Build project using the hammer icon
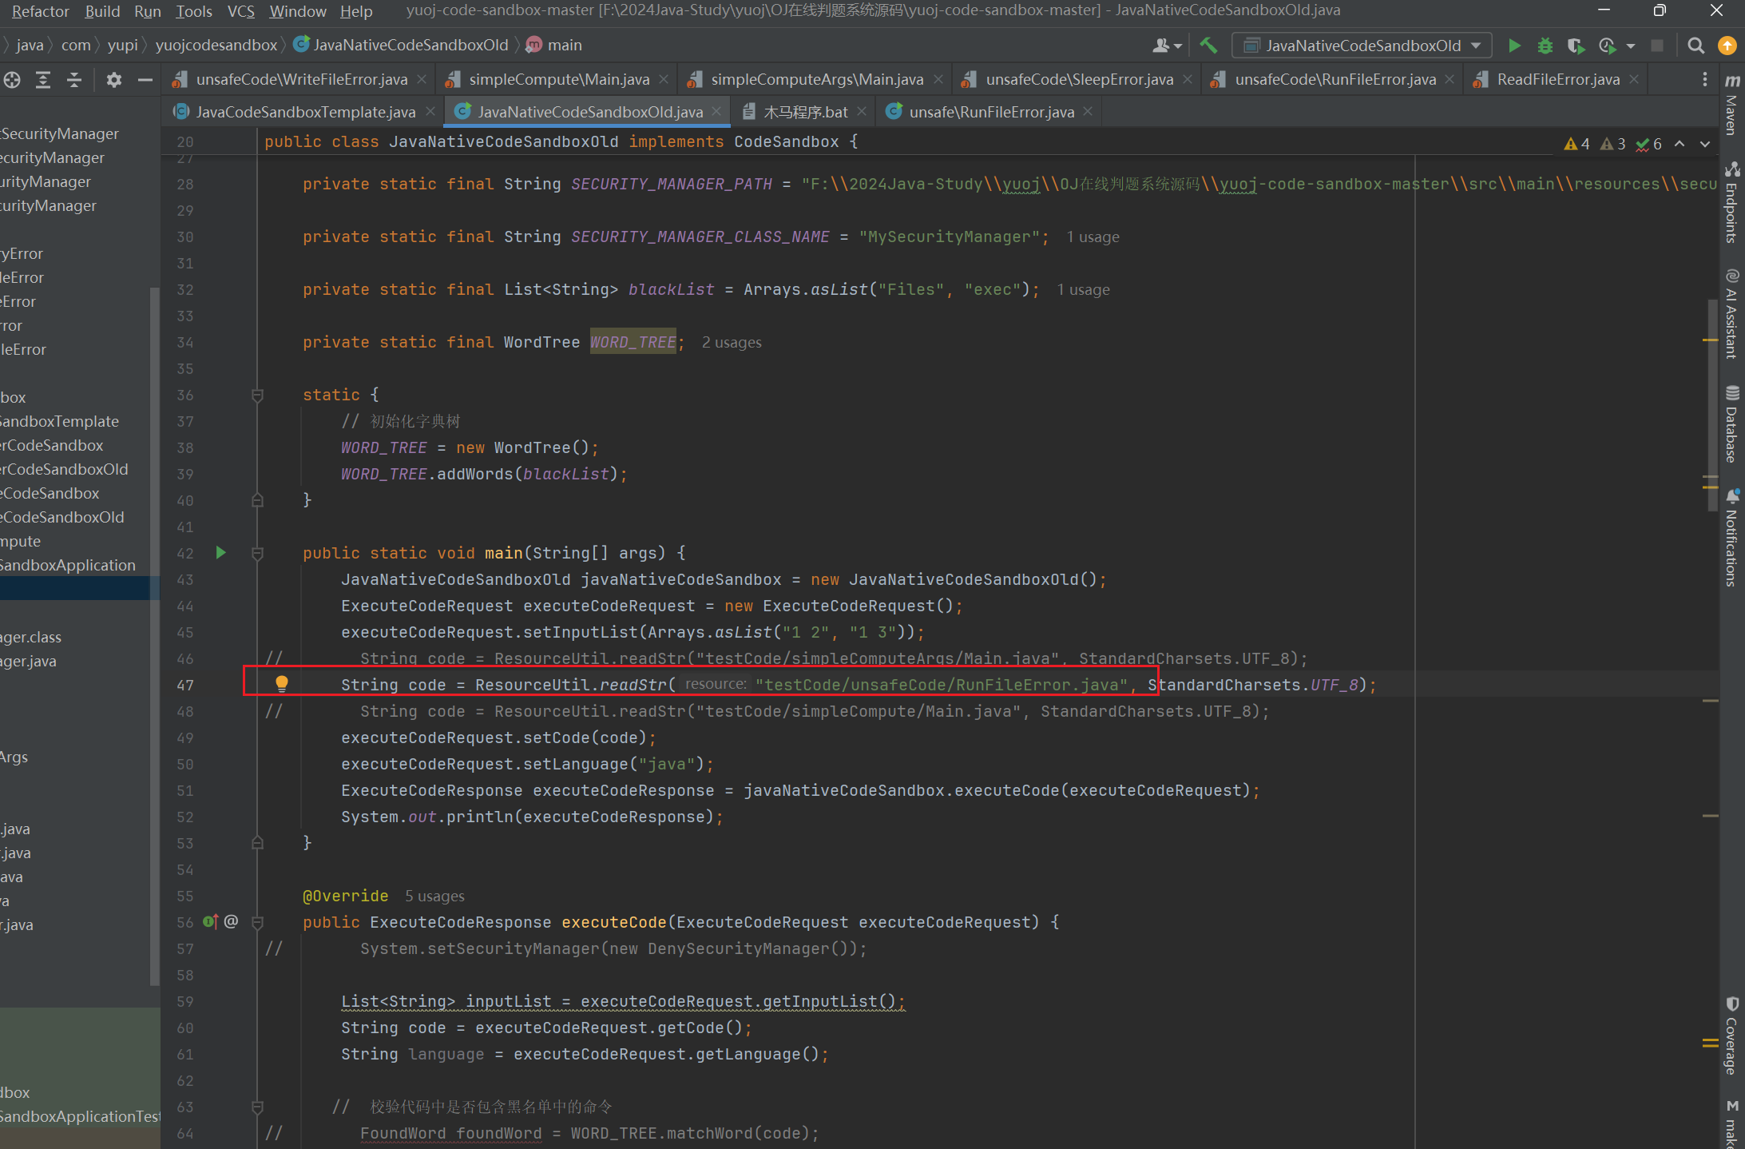 [1209, 46]
